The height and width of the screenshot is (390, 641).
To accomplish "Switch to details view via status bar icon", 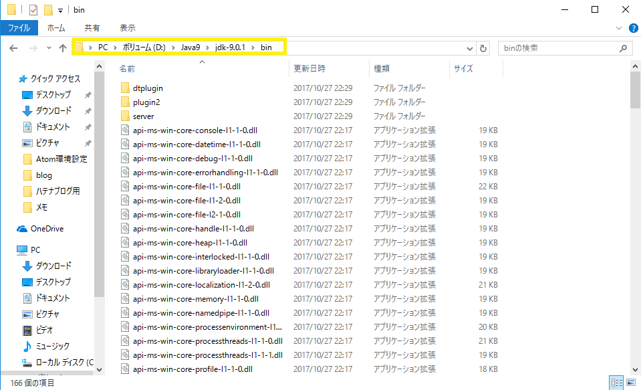I will coord(616,383).
